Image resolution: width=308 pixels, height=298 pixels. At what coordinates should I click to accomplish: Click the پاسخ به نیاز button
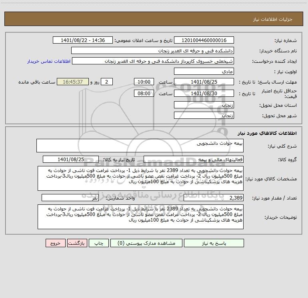(x=214, y=243)
